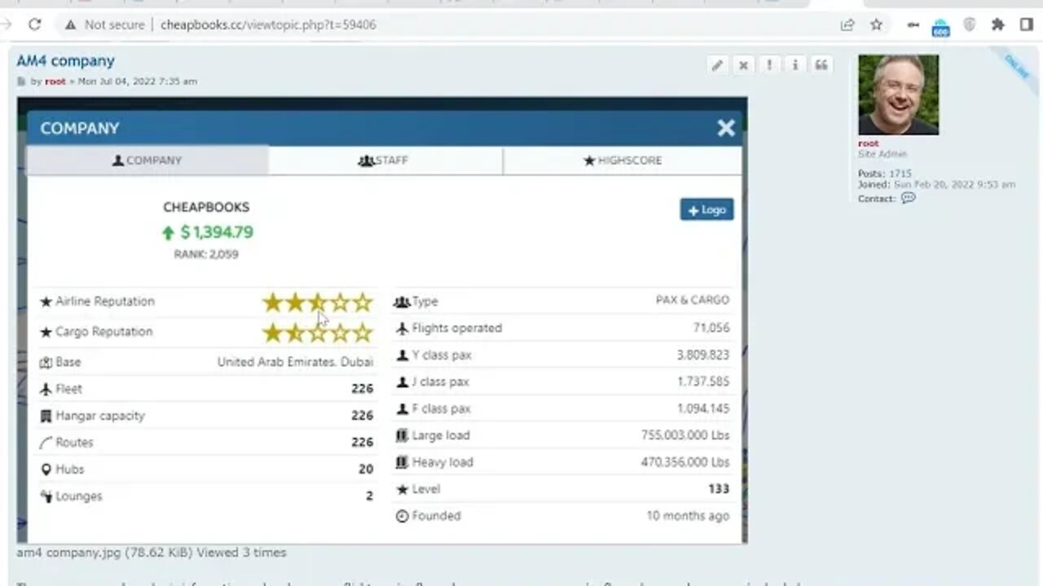Click the second Cargo Reputation star
1043x586 pixels.
point(295,333)
